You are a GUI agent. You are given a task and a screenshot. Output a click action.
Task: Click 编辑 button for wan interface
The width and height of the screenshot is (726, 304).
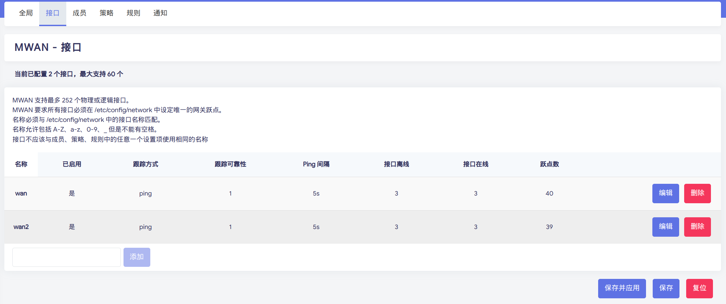[x=665, y=193]
